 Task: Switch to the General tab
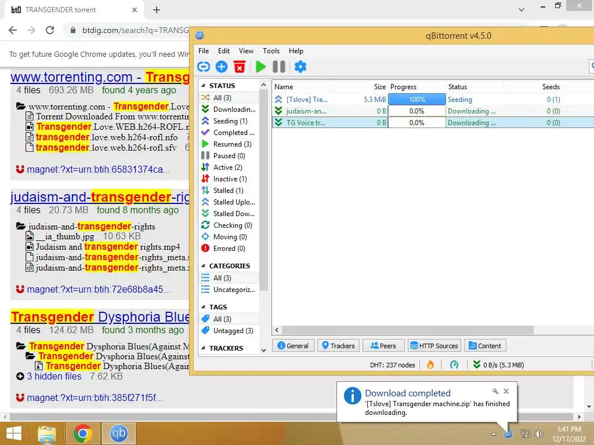(293, 345)
